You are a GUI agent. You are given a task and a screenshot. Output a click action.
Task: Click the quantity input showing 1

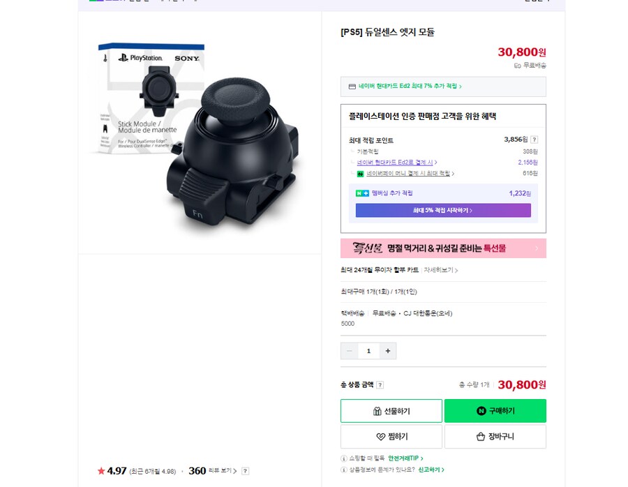(x=368, y=350)
